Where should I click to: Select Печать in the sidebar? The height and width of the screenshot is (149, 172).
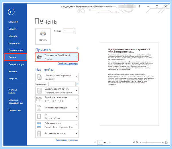pyautogui.click(x=15, y=57)
